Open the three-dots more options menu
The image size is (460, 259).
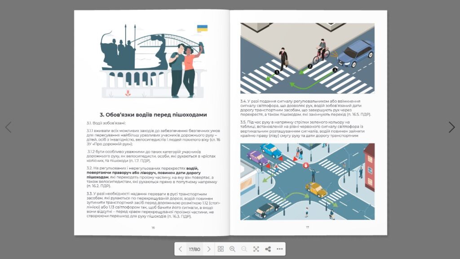pyautogui.click(x=279, y=249)
